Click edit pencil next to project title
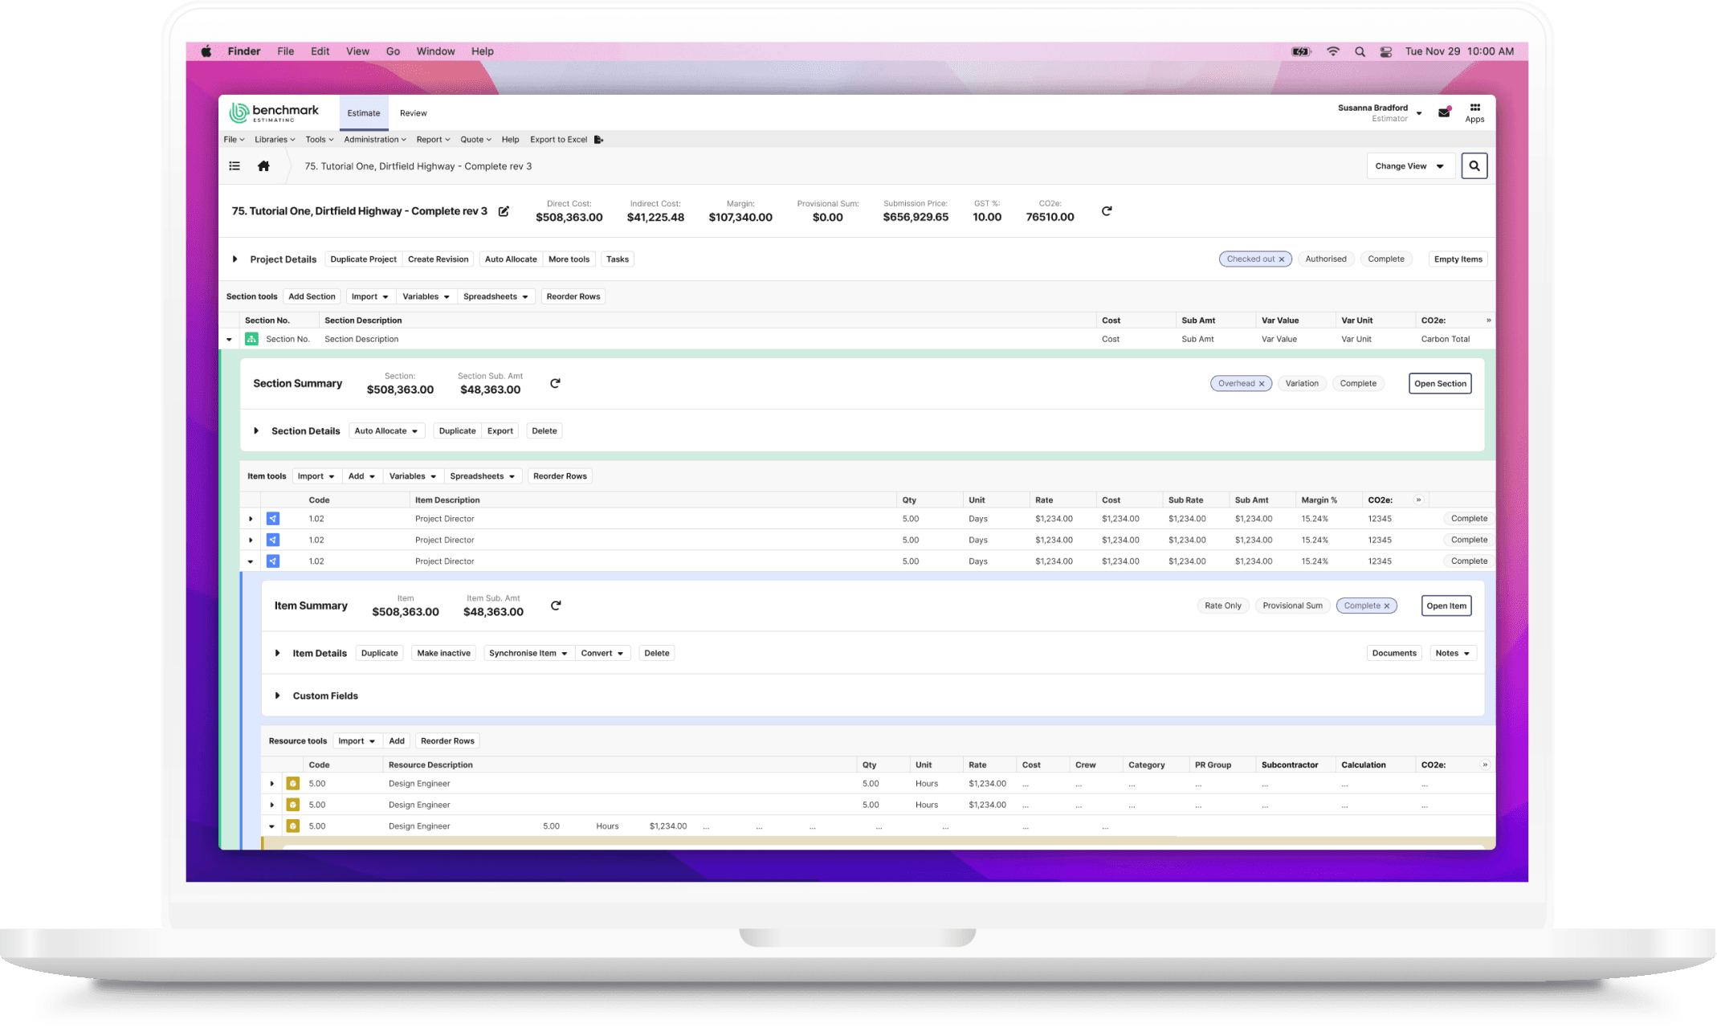The width and height of the screenshot is (1717, 1036). click(x=504, y=211)
